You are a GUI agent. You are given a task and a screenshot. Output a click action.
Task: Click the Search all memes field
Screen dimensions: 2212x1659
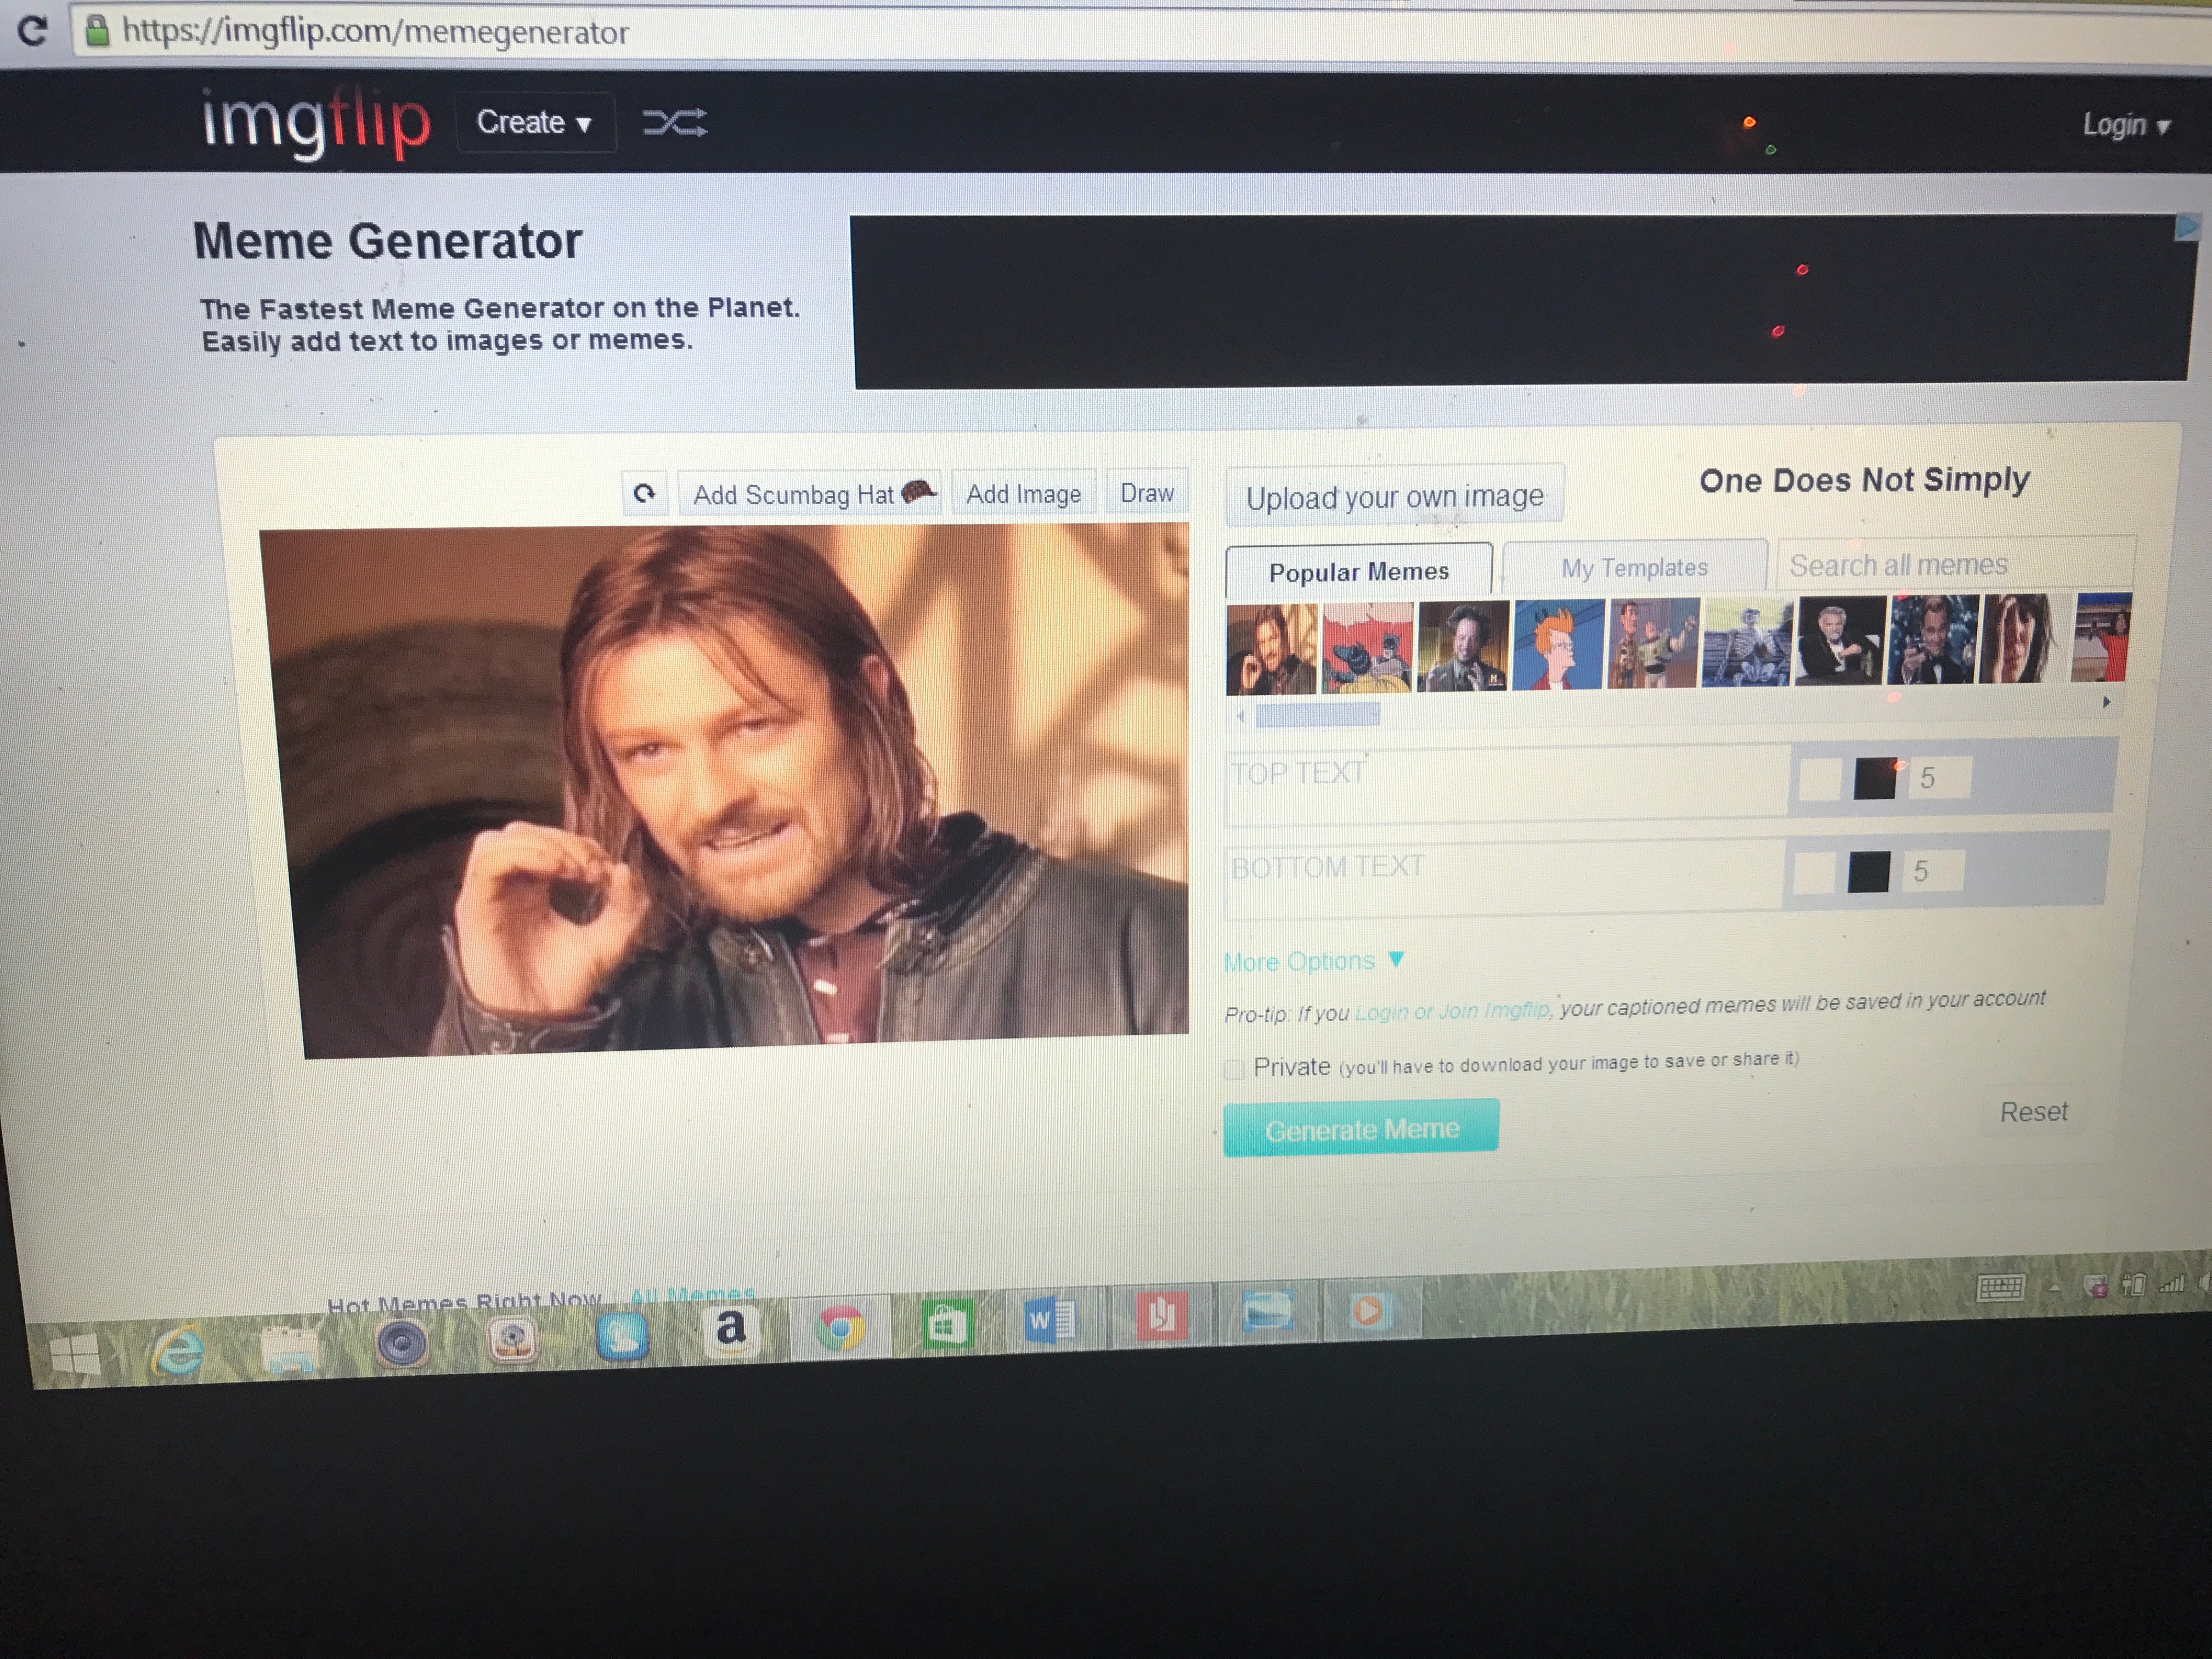[x=1955, y=564]
